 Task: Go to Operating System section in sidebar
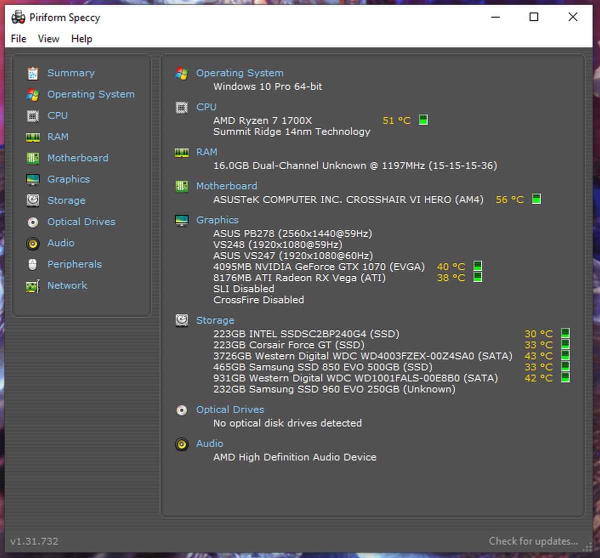pos(91,94)
